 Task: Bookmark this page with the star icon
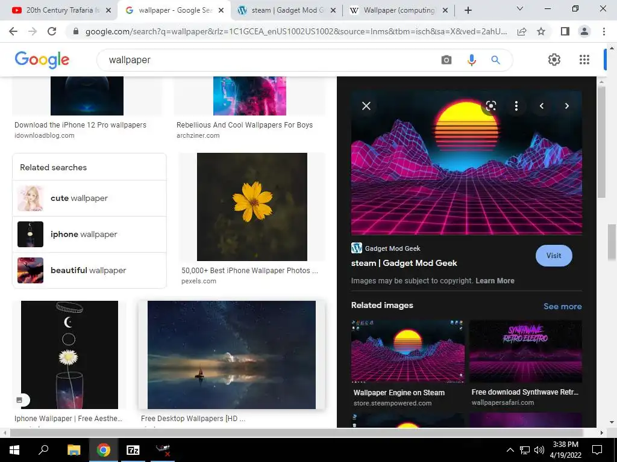pos(541,31)
